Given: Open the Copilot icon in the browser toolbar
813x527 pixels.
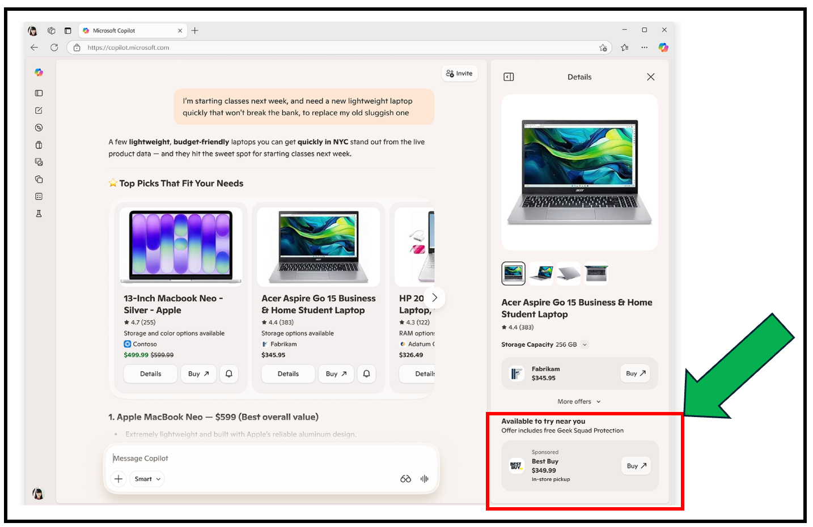Looking at the screenshot, I should click(663, 48).
